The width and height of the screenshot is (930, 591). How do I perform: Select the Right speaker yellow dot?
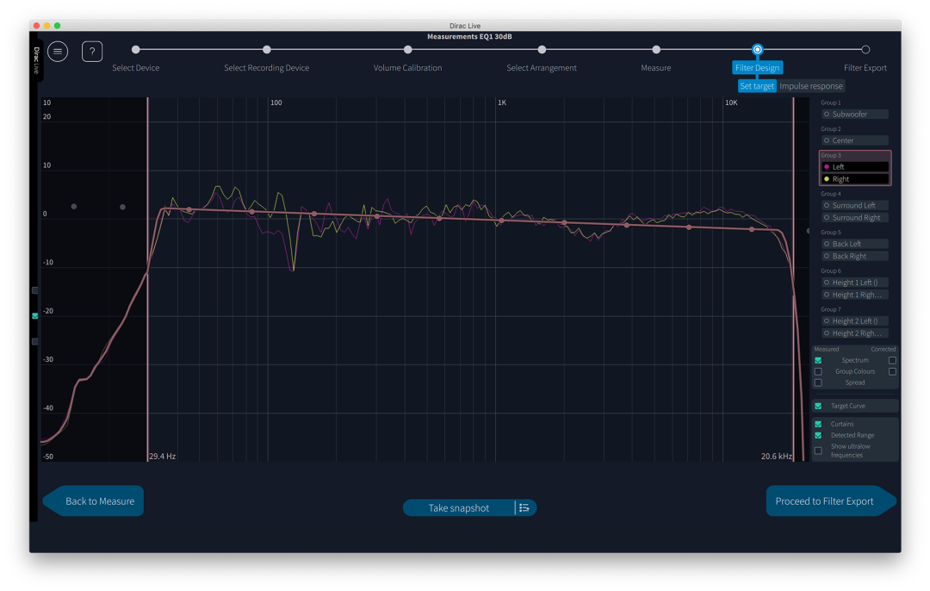(828, 179)
